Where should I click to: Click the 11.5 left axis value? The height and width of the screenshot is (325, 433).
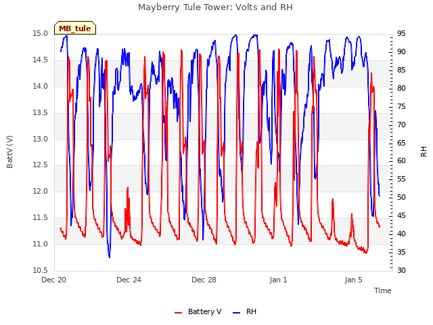(x=41, y=217)
